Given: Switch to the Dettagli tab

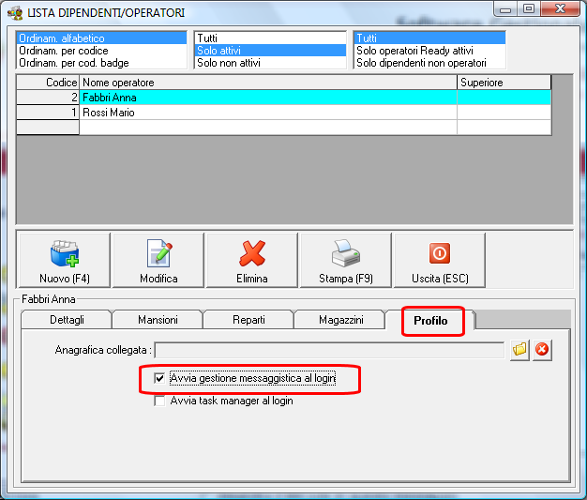Looking at the screenshot, I should 67,320.
